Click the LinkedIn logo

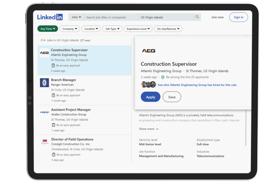click(x=50, y=17)
